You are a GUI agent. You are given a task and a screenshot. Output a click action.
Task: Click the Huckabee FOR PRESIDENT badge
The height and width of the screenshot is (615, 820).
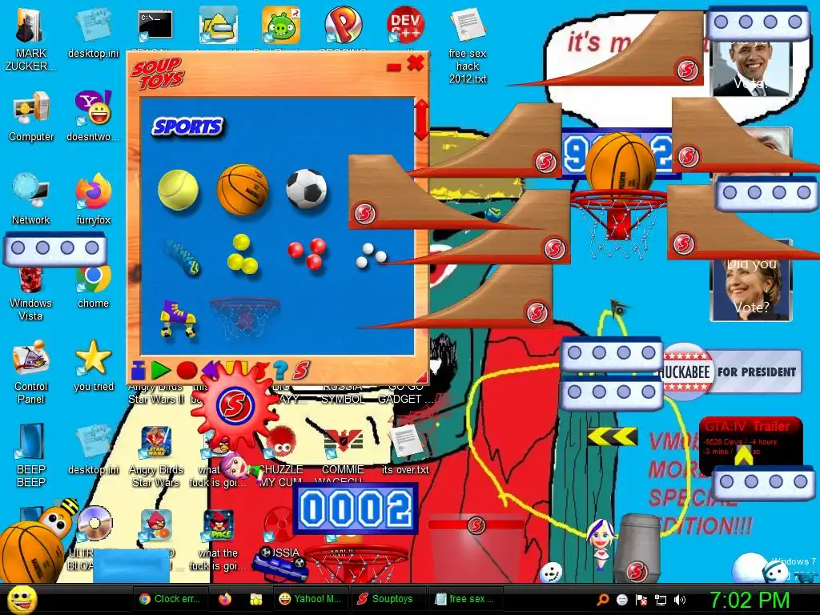(730, 372)
